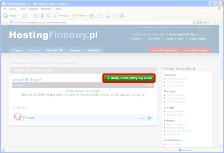This screenshot has width=224, height=153.
Task: Open zmień dane sidebar link
Action: pos(174,144)
